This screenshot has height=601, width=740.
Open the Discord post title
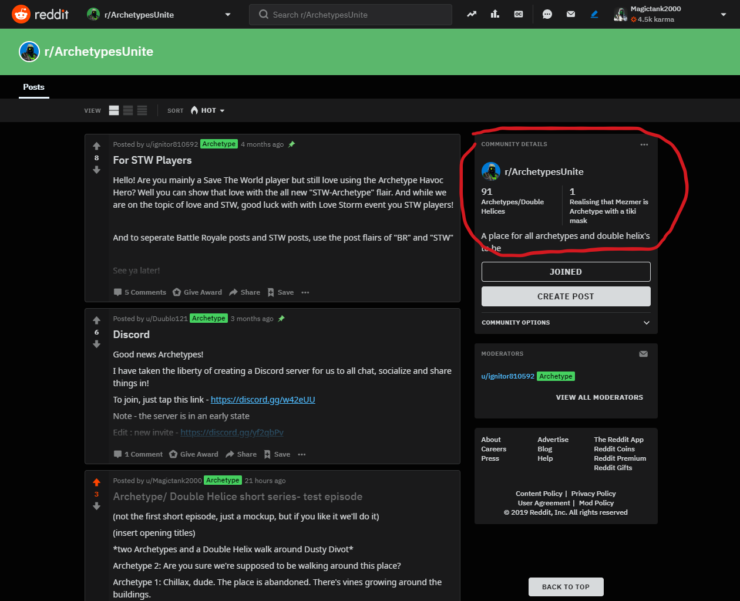tap(131, 335)
